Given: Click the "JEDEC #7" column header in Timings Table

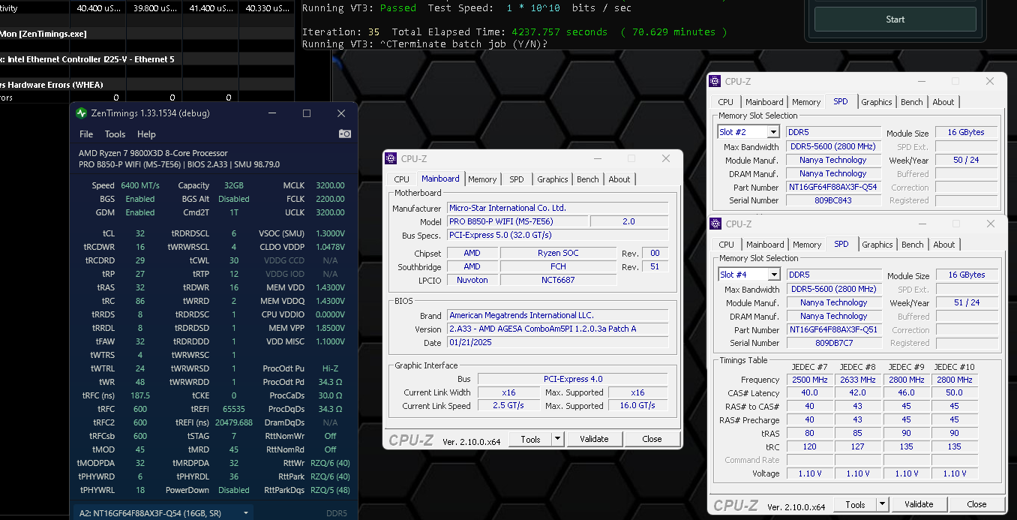Looking at the screenshot, I should (x=810, y=367).
